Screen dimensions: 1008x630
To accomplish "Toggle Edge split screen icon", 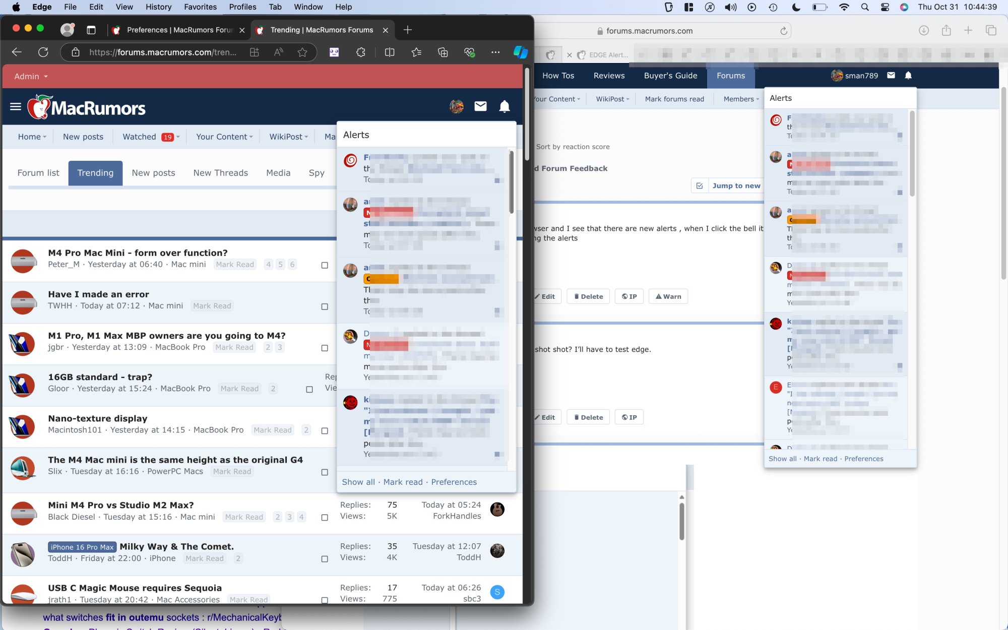I will click(390, 52).
